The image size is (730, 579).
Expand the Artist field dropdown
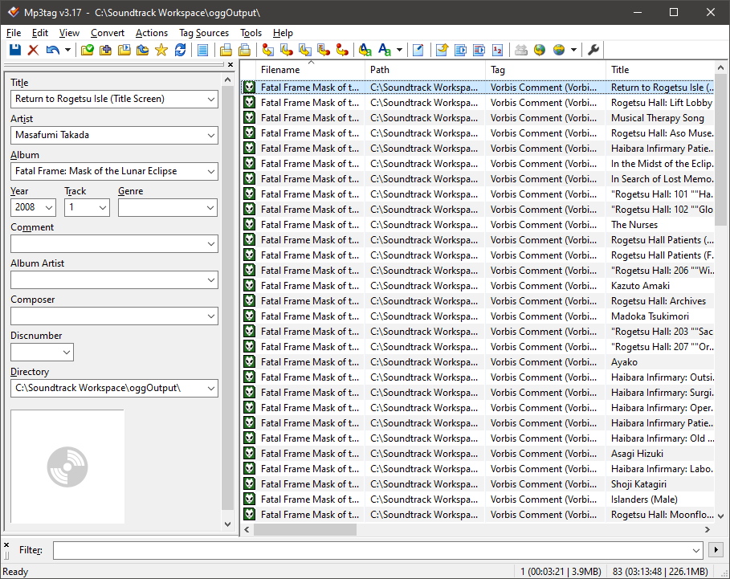point(211,136)
